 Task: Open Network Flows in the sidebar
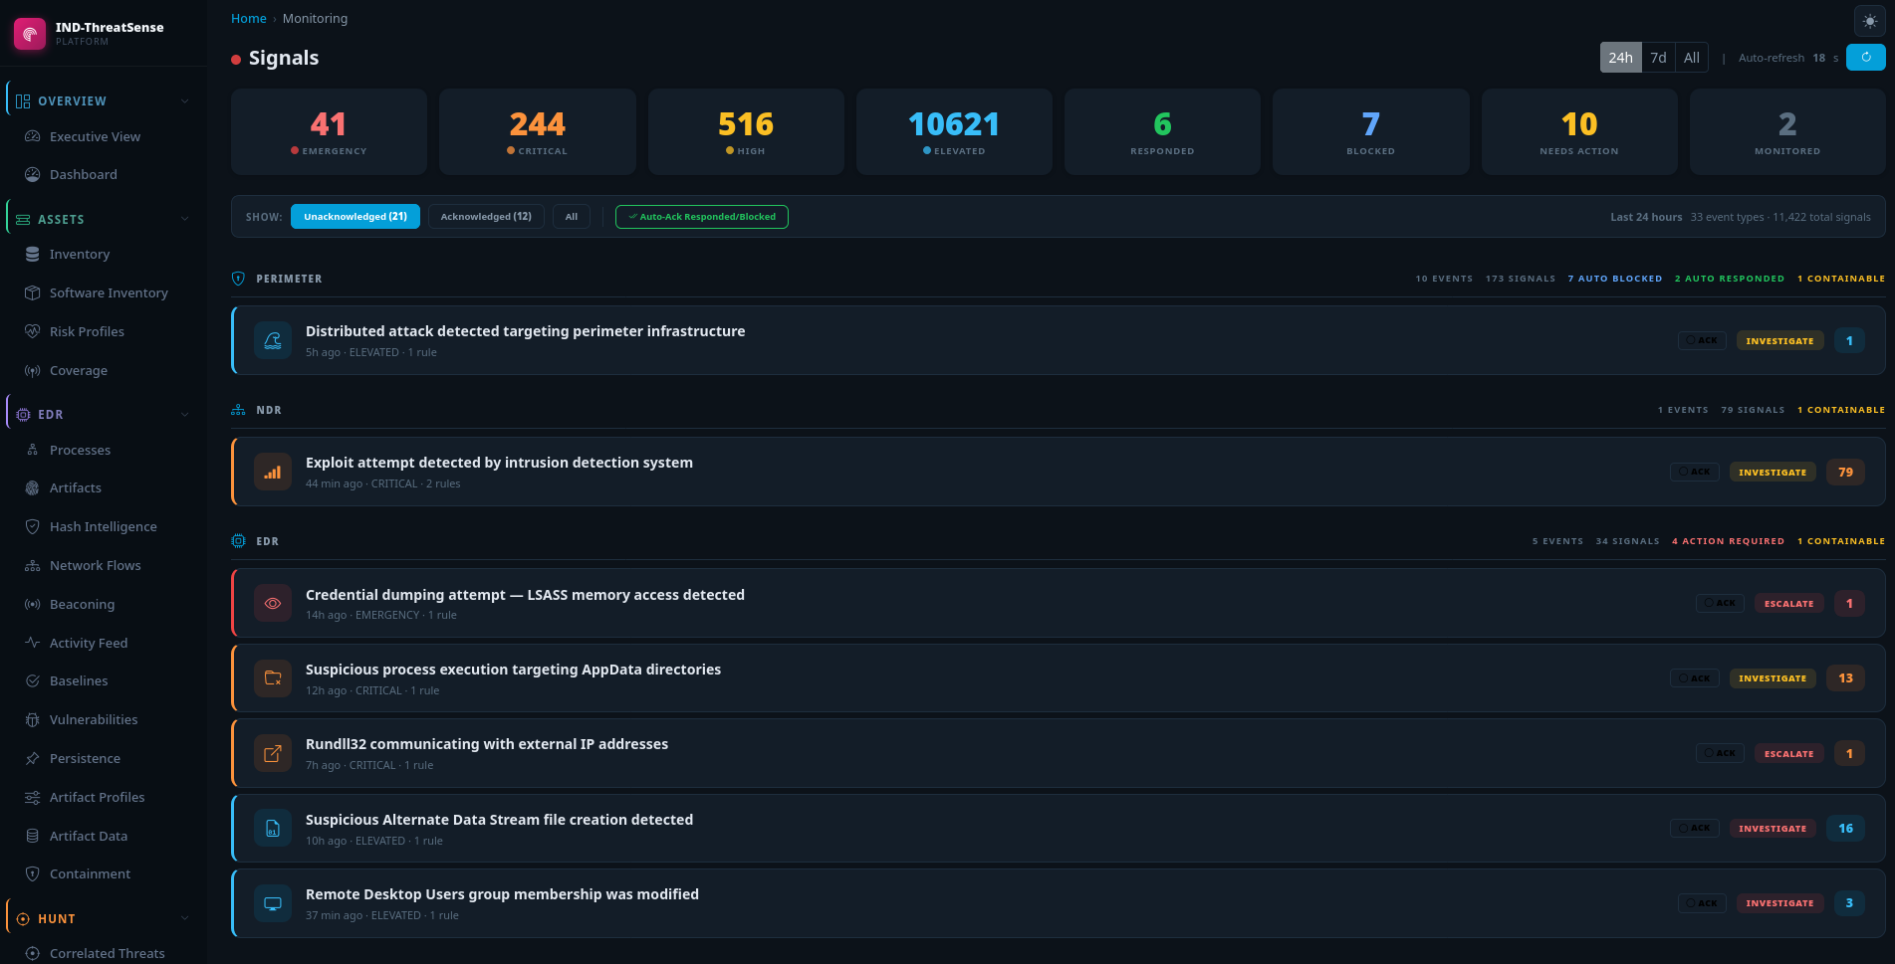96,565
